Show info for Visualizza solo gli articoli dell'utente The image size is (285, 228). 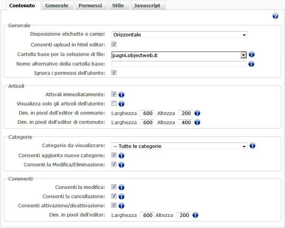tap(121, 104)
